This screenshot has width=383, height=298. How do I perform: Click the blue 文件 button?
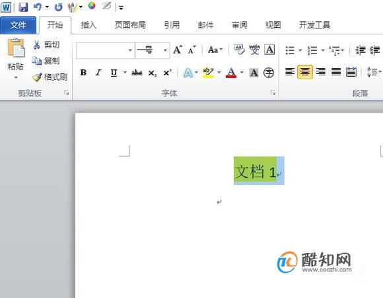[18, 25]
